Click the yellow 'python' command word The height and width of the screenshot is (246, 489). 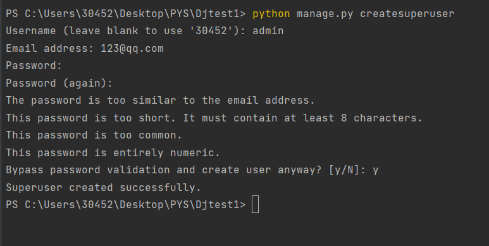(x=271, y=14)
